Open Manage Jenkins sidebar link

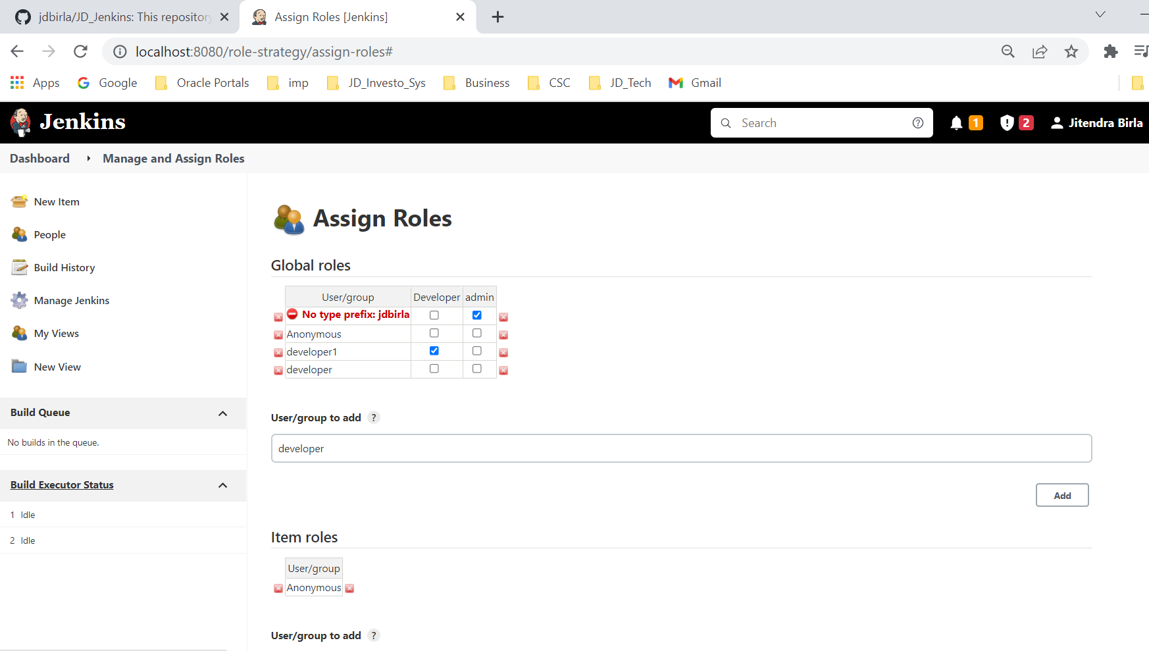coord(72,300)
